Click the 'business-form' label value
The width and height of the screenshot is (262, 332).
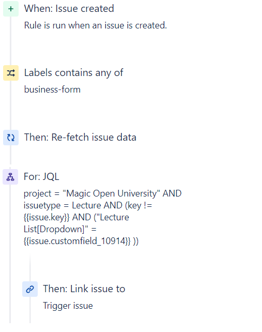[52, 89]
